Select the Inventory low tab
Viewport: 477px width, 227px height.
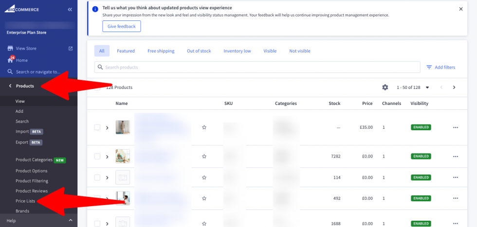click(237, 51)
